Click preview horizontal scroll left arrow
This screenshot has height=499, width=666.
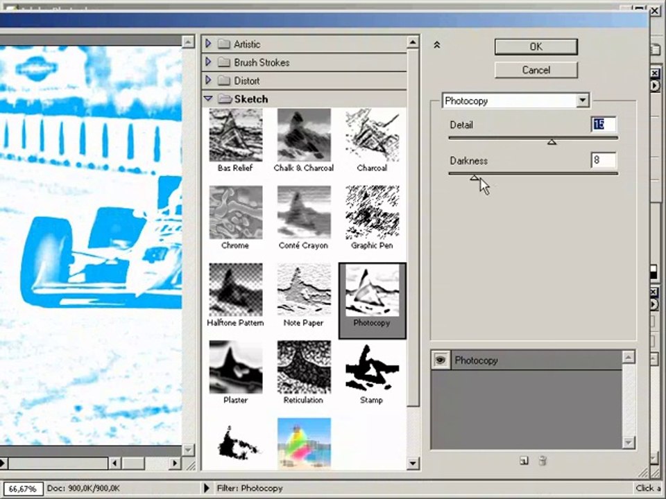[114, 463]
